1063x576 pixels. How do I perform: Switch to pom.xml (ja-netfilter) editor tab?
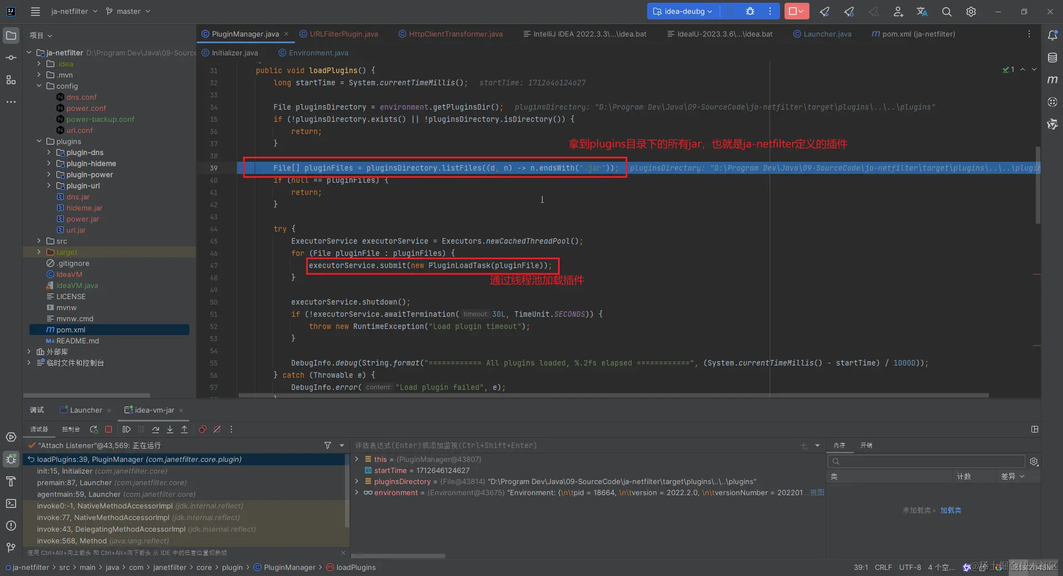[914, 34]
